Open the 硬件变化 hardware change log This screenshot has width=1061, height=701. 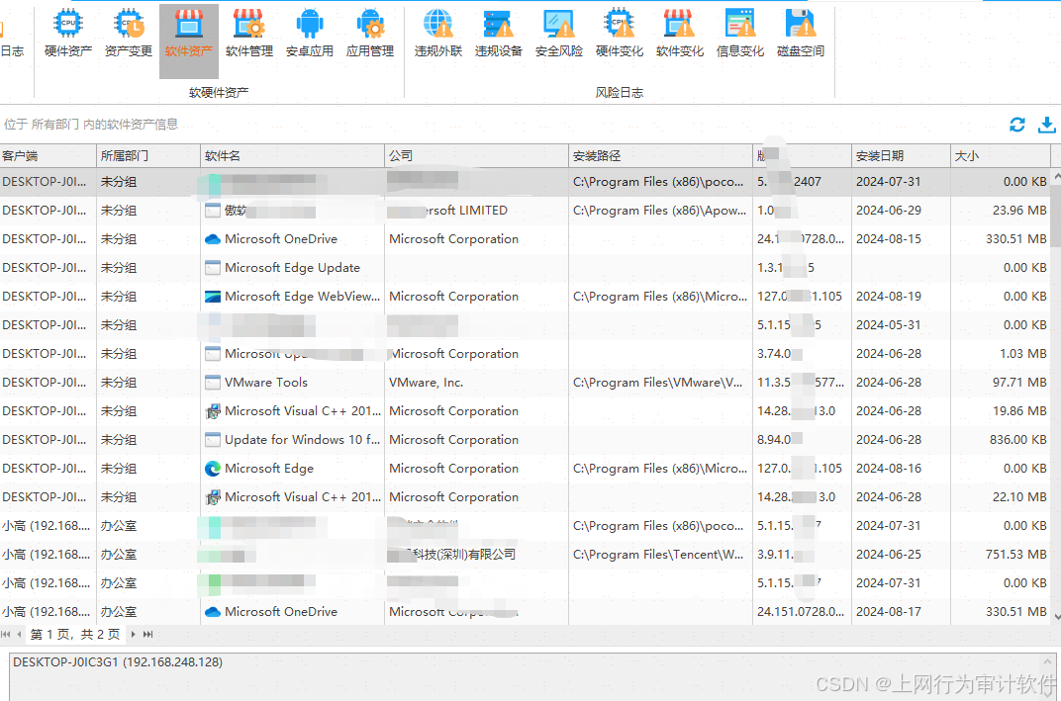pos(620,33)
